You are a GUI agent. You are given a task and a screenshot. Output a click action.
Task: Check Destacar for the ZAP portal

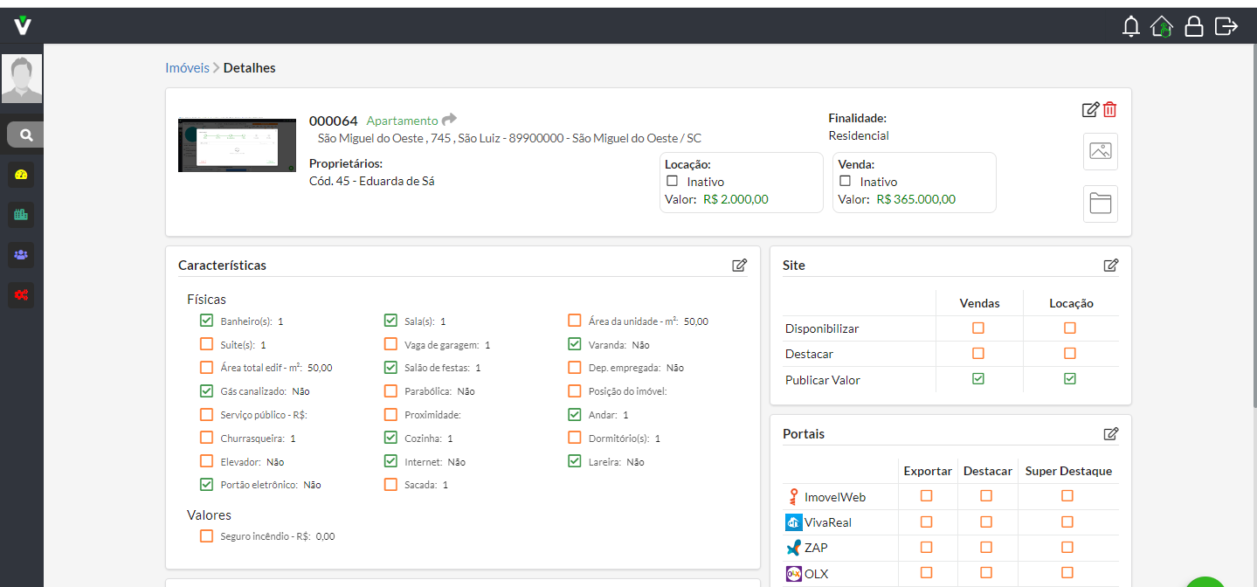coord(986,547)
